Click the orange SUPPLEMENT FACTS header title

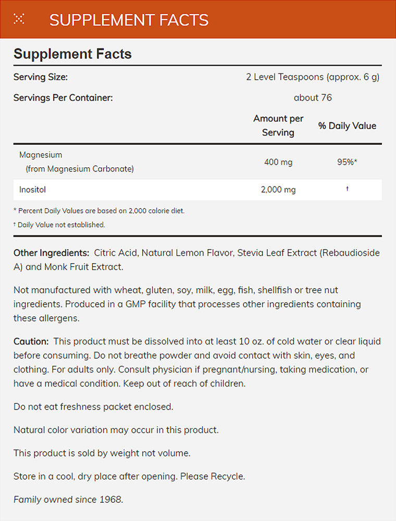click(x=129, y=20)
